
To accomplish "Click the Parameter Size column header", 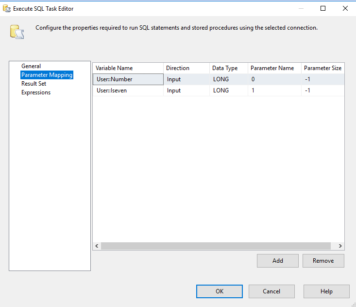I will [x=322, y=68].
